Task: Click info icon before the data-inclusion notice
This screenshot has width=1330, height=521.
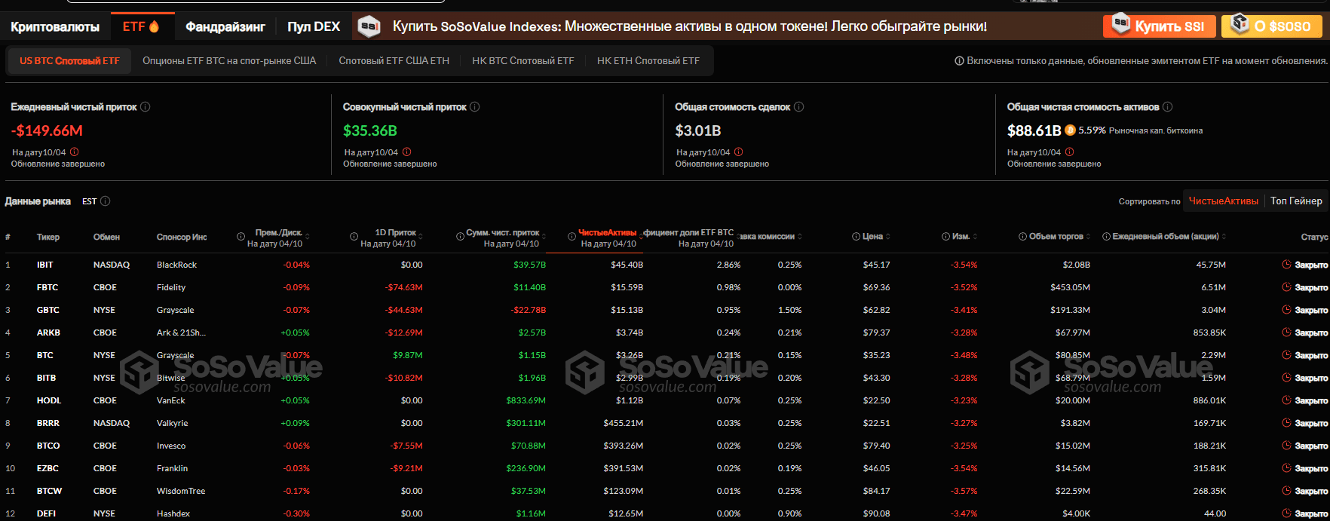Action: [x=960, y=61]
